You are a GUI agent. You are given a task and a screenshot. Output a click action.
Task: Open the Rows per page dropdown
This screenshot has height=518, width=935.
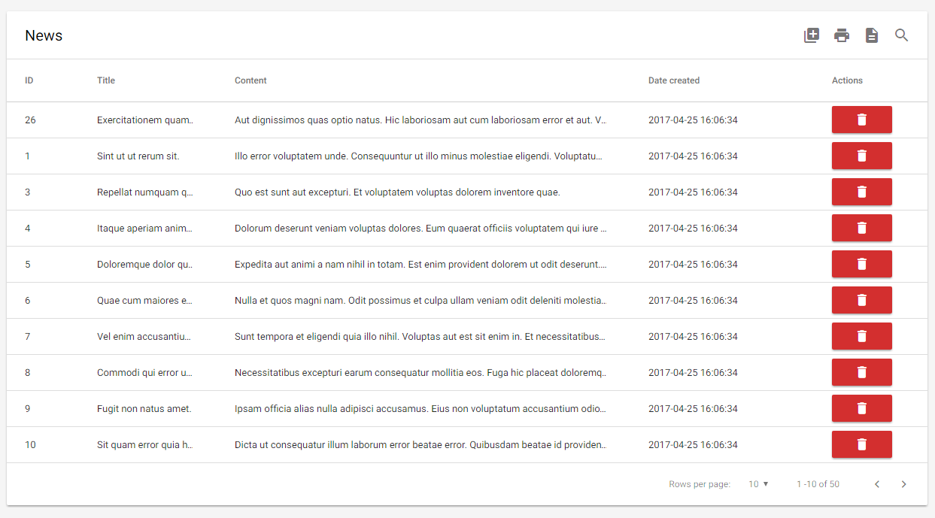coord(757,484)
